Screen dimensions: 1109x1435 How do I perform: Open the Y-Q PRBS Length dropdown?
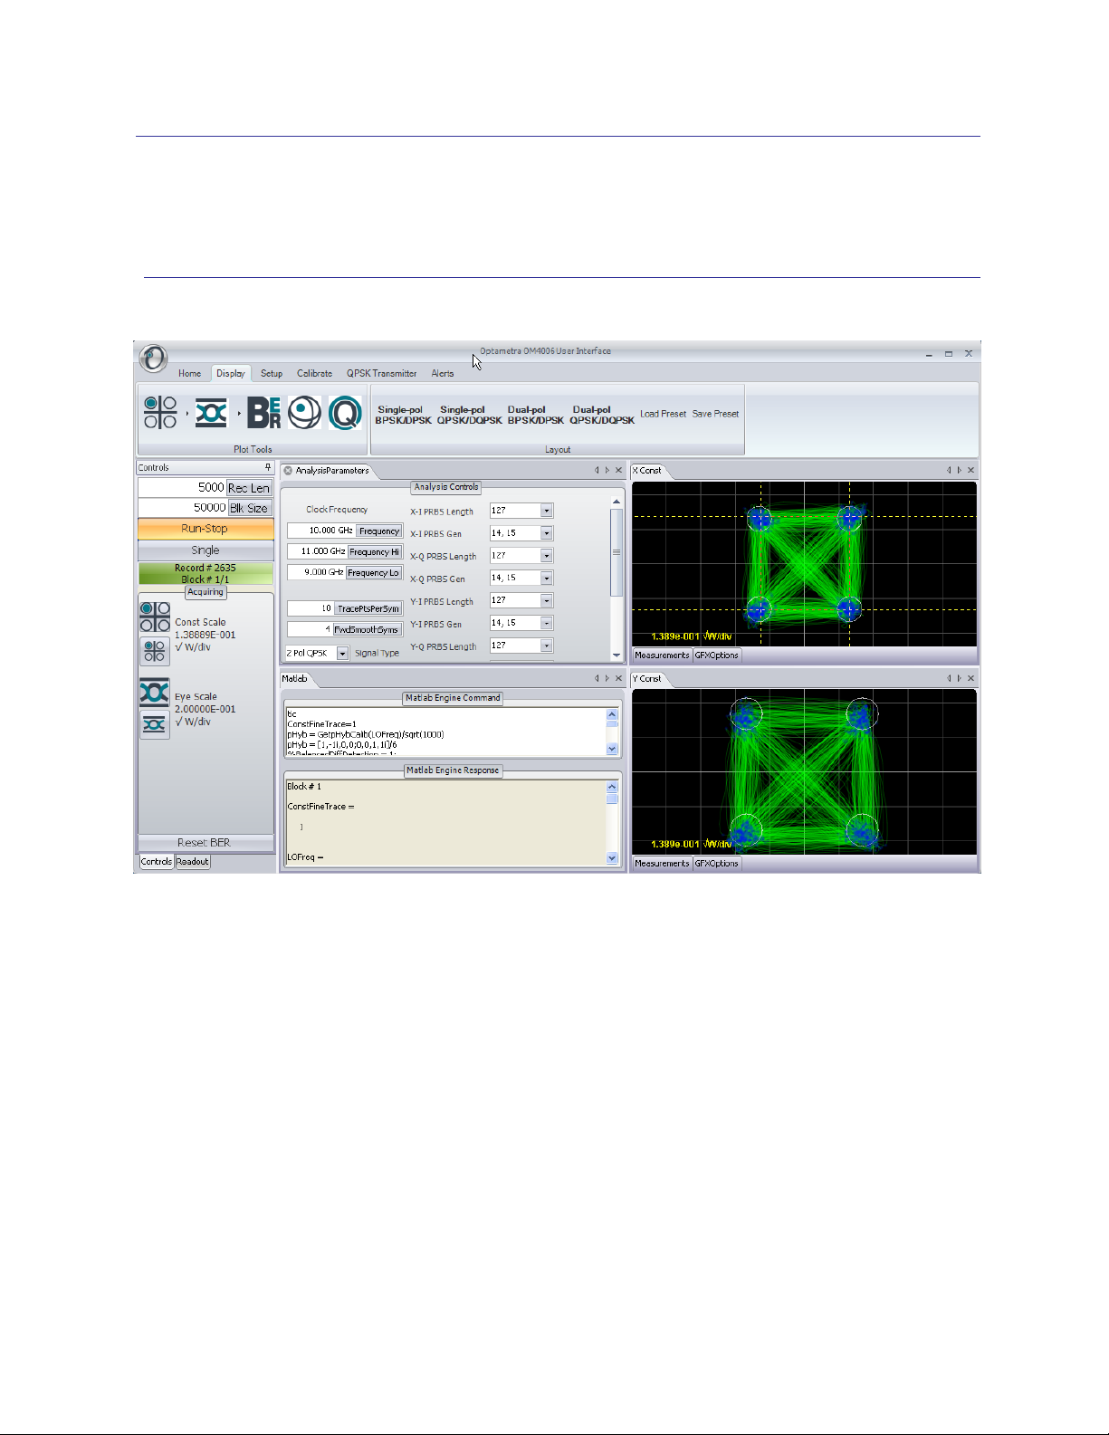pos(547,646)
